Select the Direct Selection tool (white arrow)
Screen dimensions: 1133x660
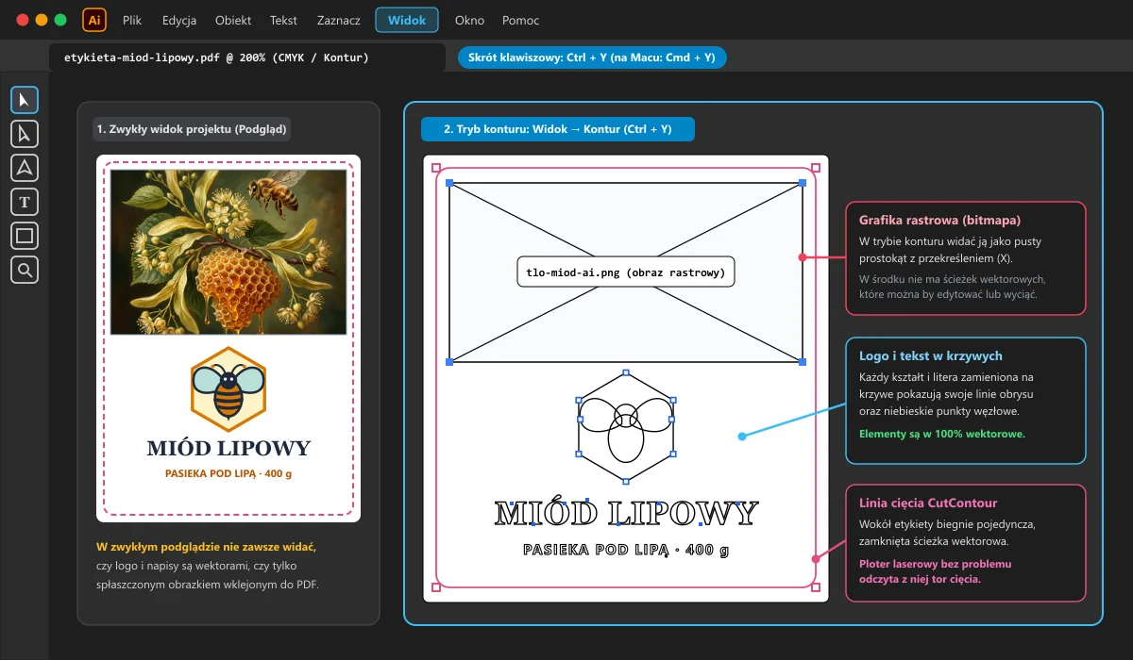[25, 134]
